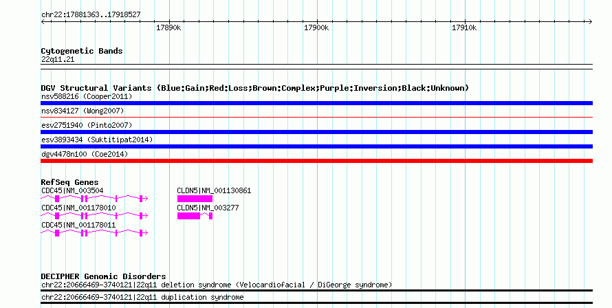The image size is (612, 308).
Task: Click the esv2751940 (Pinto2007) label
Action: tap(87, 125)
